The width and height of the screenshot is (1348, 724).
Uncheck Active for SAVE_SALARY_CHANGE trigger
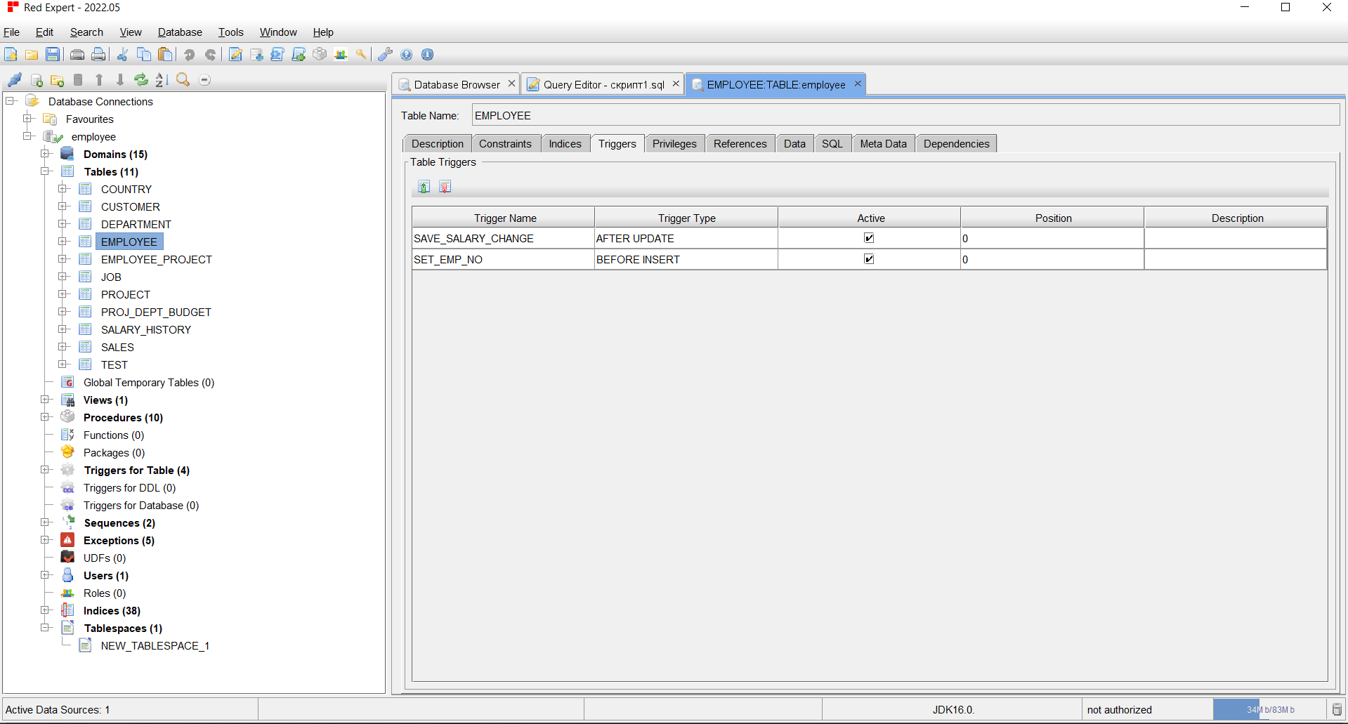[x=869, y=238]
